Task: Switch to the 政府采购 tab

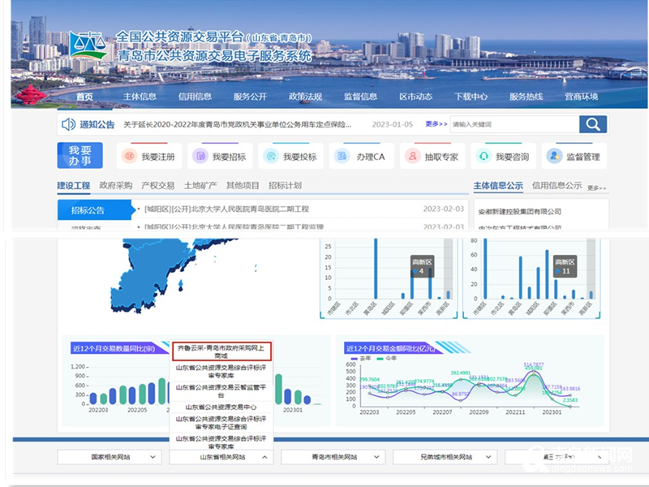Action: 115,185
